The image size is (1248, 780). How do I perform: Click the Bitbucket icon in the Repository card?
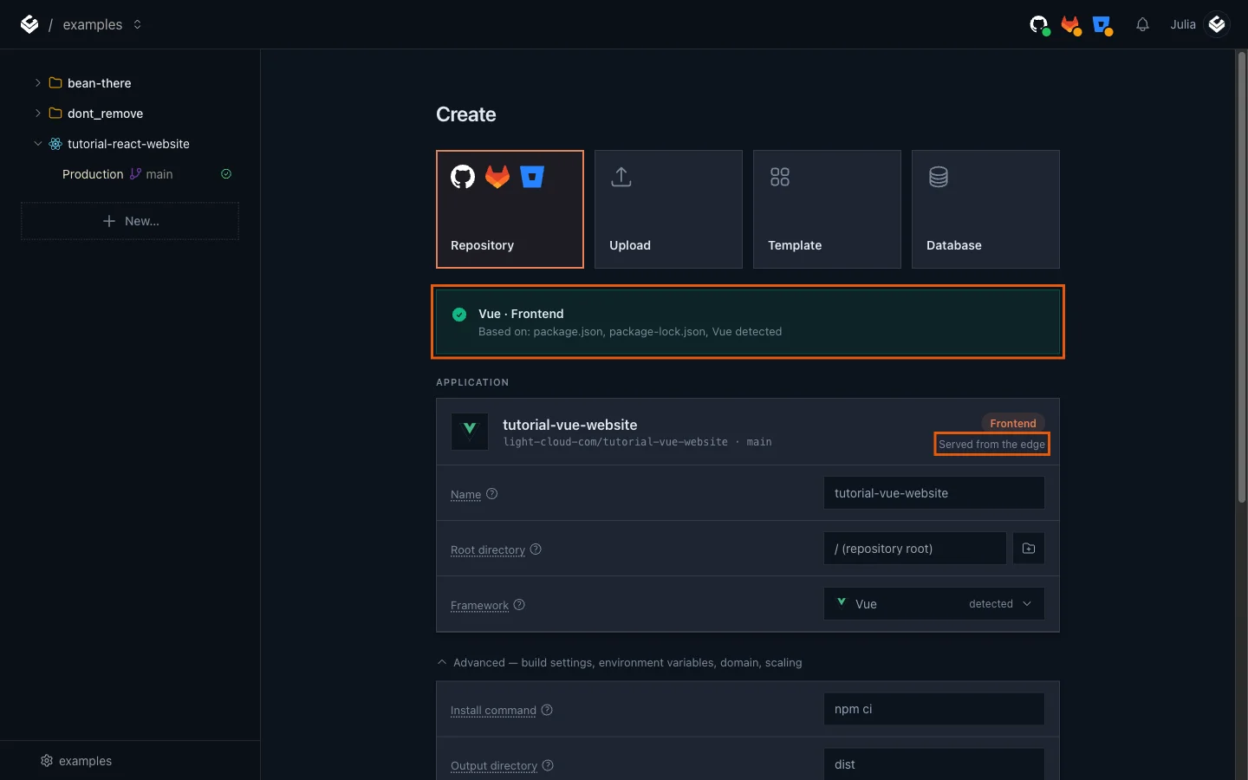532,177
